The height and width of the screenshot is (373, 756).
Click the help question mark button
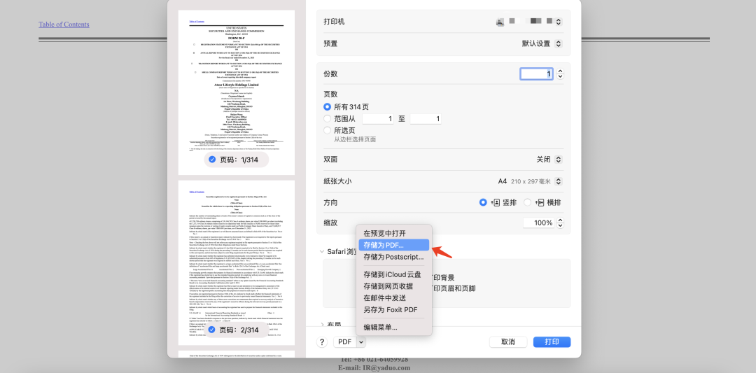point(322,342)
